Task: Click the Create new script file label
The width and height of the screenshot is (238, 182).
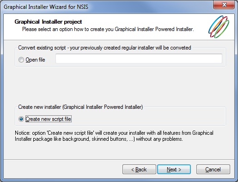Action: click(49, 119)
